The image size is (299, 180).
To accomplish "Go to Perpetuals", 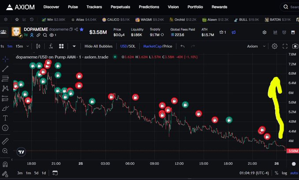I will (120, 7).
